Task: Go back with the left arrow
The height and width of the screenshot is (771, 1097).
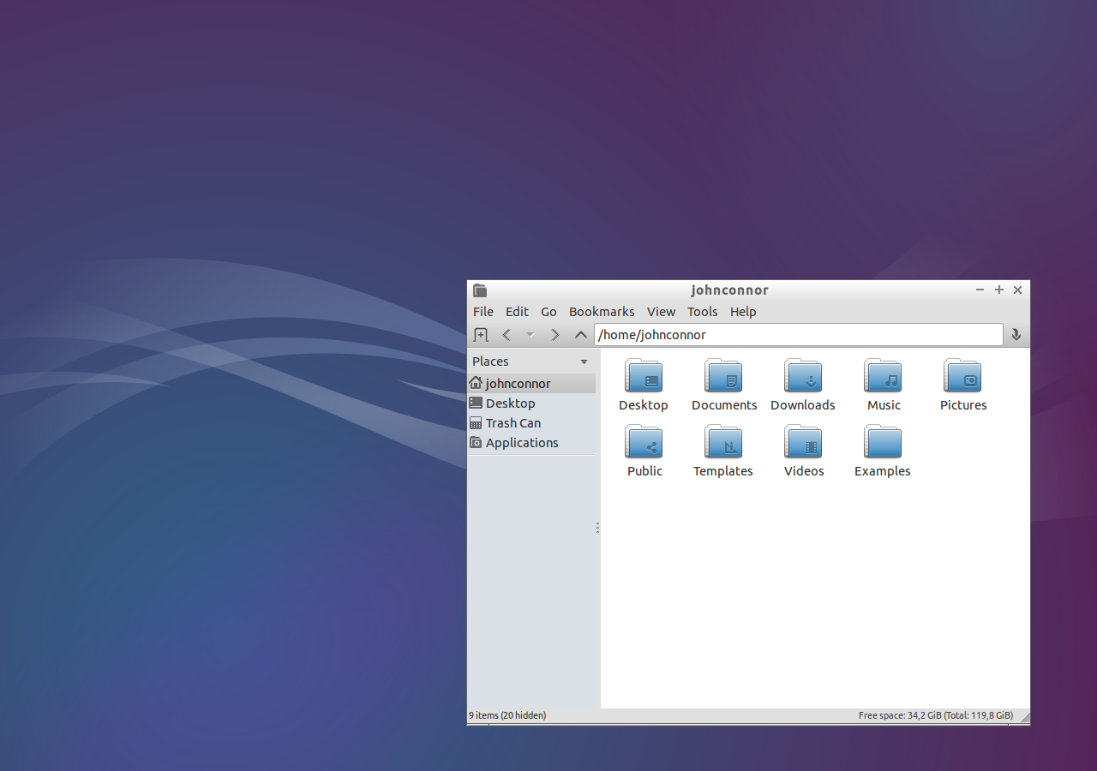Action: 507,335
